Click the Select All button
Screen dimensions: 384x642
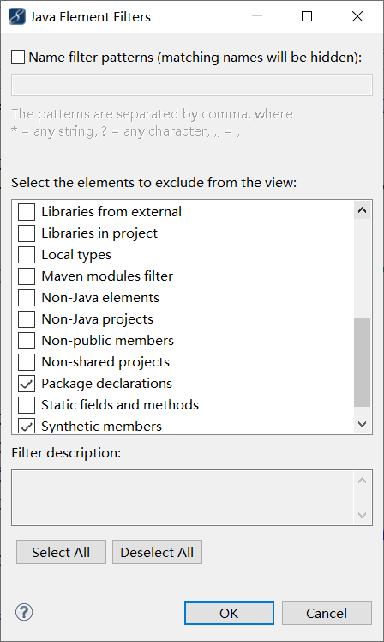tap(61, 552)
